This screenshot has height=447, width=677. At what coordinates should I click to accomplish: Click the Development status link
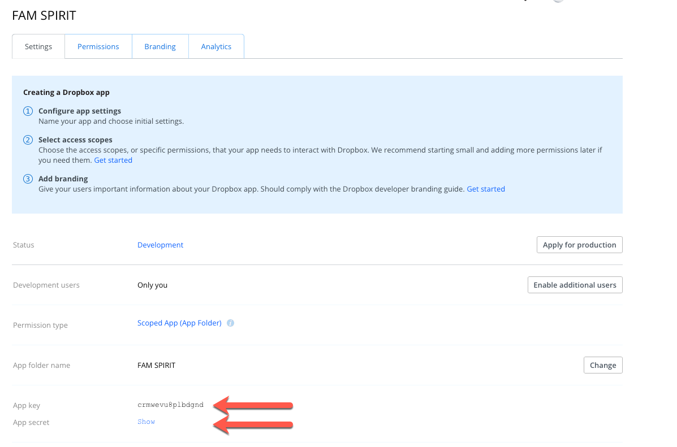coord(160,245)
